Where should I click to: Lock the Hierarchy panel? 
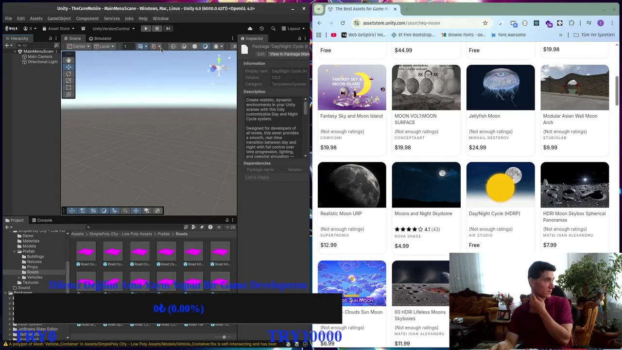(x=50, y=38)
